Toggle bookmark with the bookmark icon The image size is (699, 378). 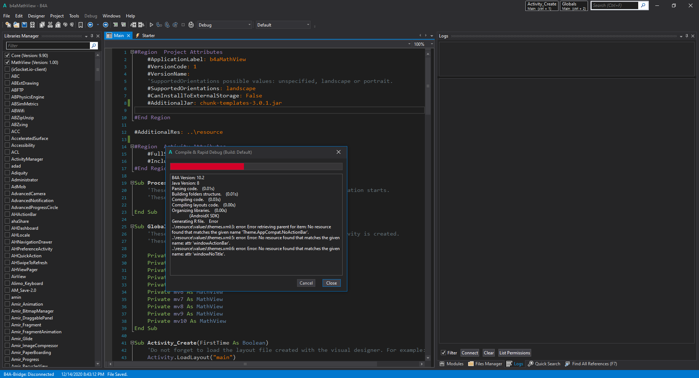(x=80, y=25)
